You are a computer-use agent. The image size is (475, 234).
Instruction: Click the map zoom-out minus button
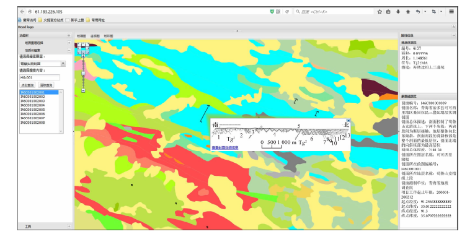pos(83,90)
